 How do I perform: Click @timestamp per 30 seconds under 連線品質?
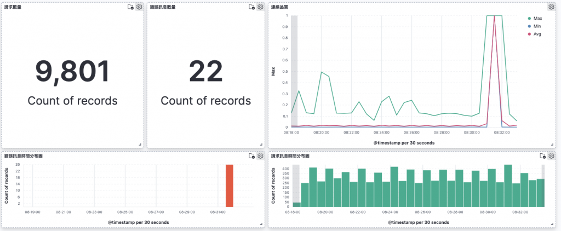coord(404,143)
